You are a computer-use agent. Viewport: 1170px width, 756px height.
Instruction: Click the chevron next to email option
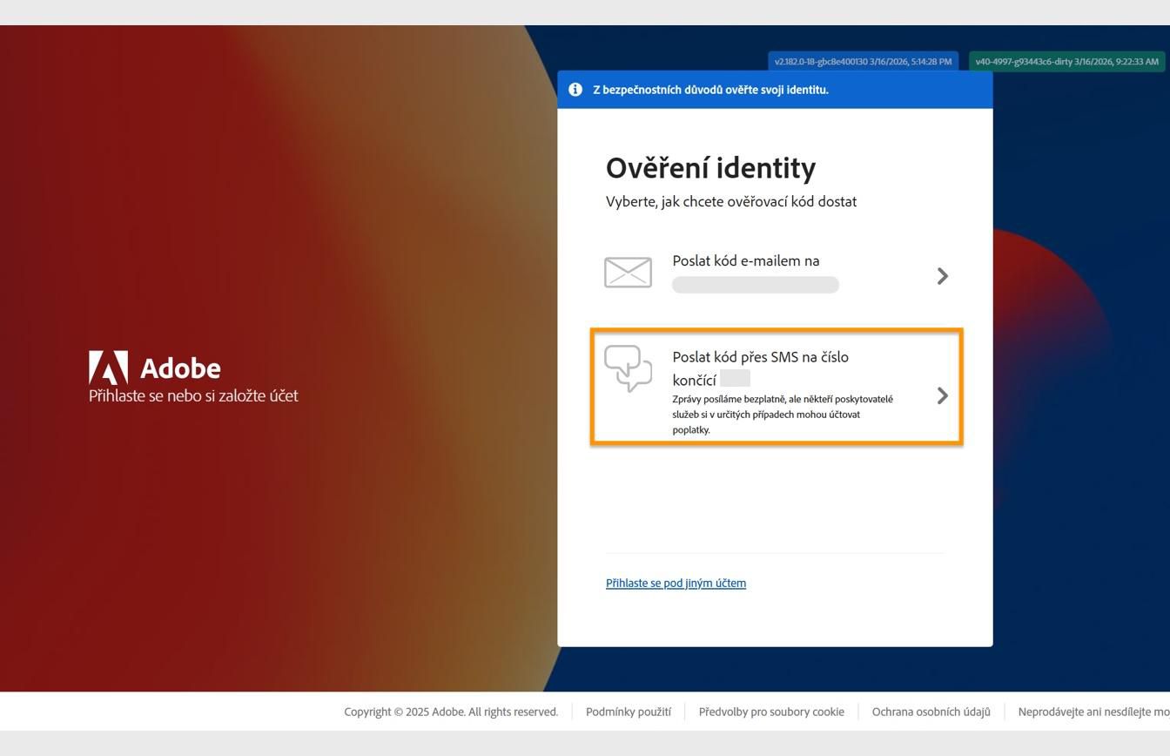(x=943, y=275)
